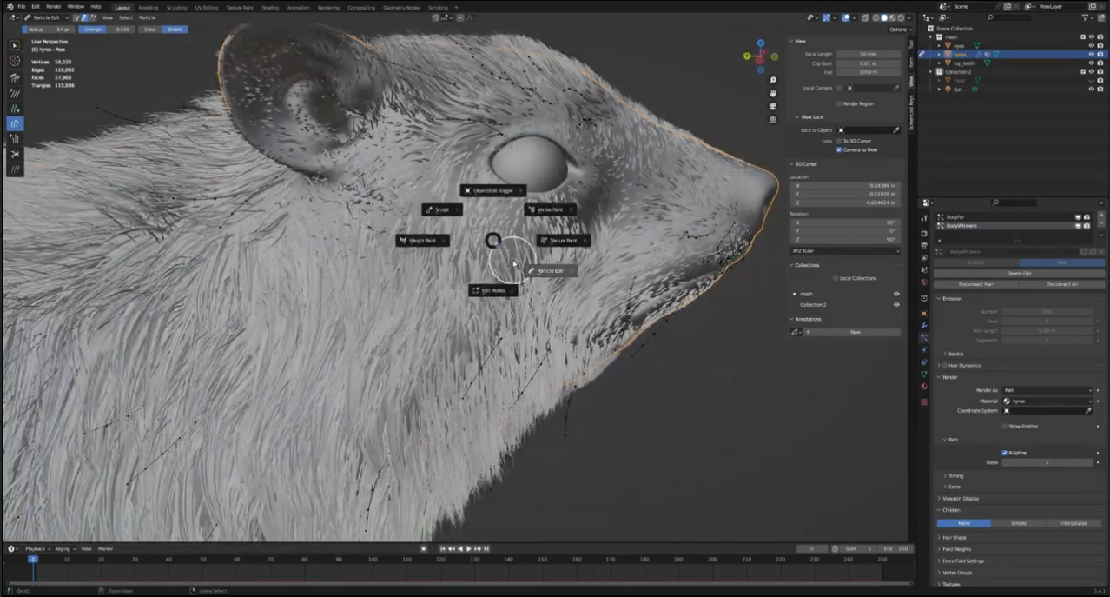Click the pan hand viewport icon
The width and height of the screenshot is (1110, 597).
pyautogui.click(x=773, y=93)
